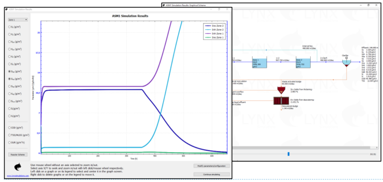Select the COD (g/m³) radio button
Viewport: 383px width, 182px height.
pyautogui.click(x=9, y=128)
